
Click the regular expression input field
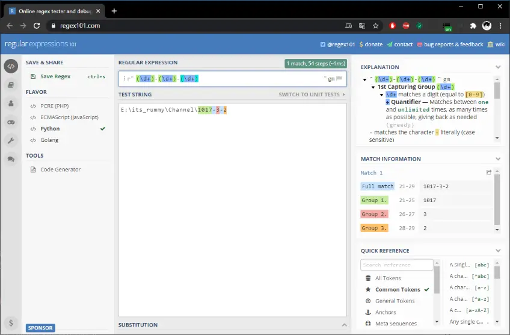point(233,78)
